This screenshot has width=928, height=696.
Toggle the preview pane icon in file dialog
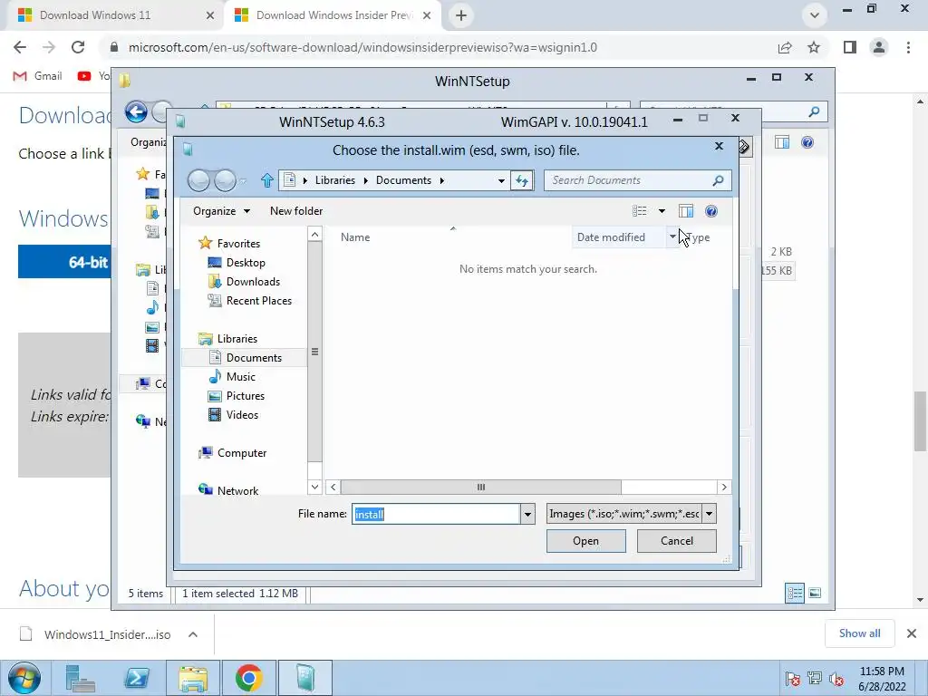(686, 211)
